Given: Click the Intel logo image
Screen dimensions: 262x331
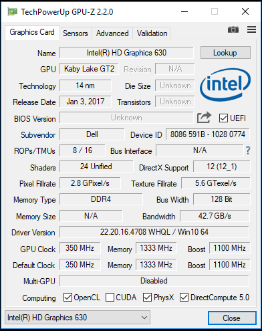Looking at the screenshot, I should 225,85.
